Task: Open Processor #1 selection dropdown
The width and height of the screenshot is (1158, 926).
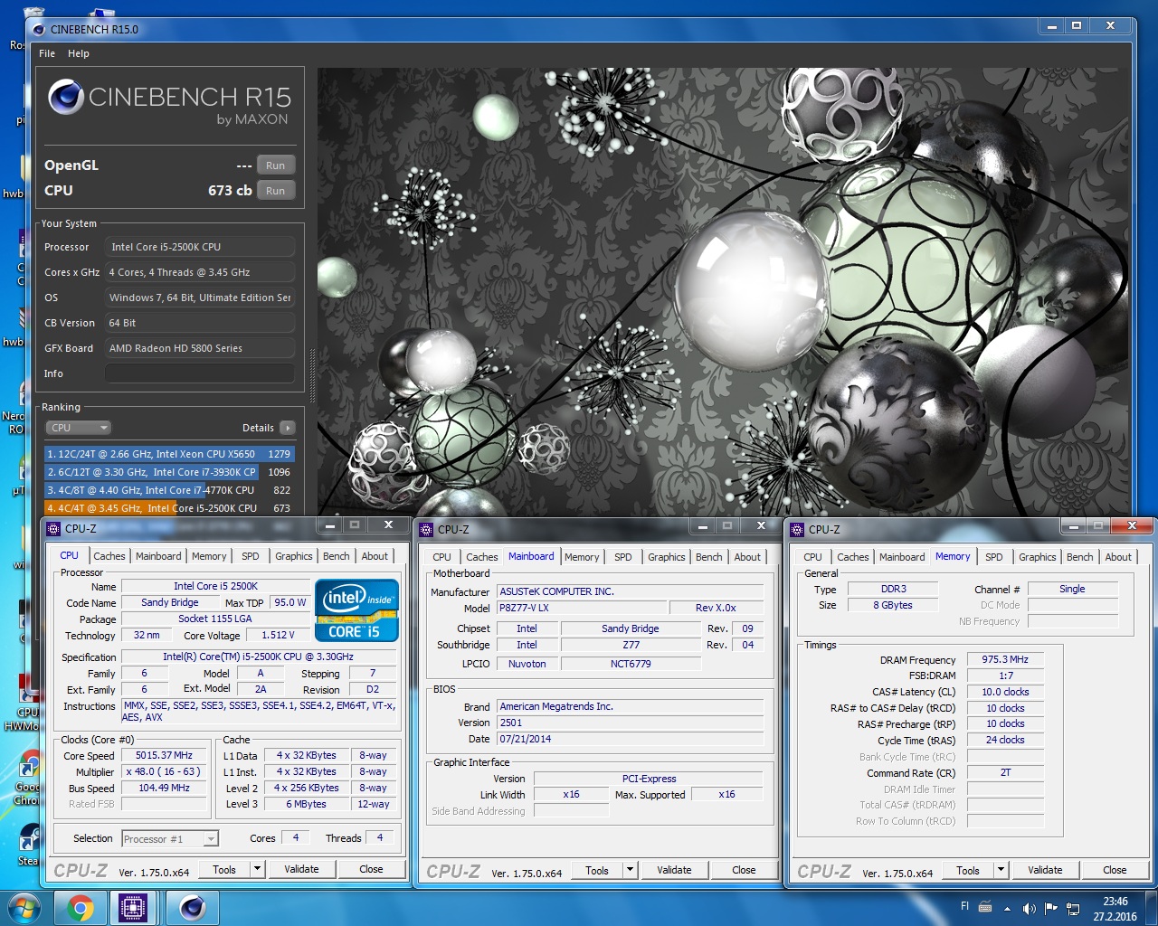Action: [x=170, y=839]
